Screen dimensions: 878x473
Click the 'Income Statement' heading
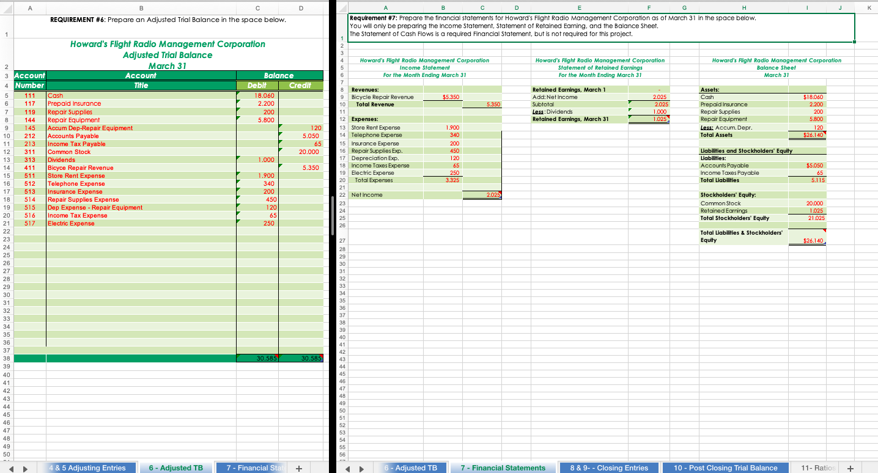(424, 67)
